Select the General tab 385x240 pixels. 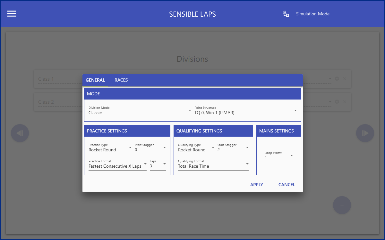tap(95, 80)
